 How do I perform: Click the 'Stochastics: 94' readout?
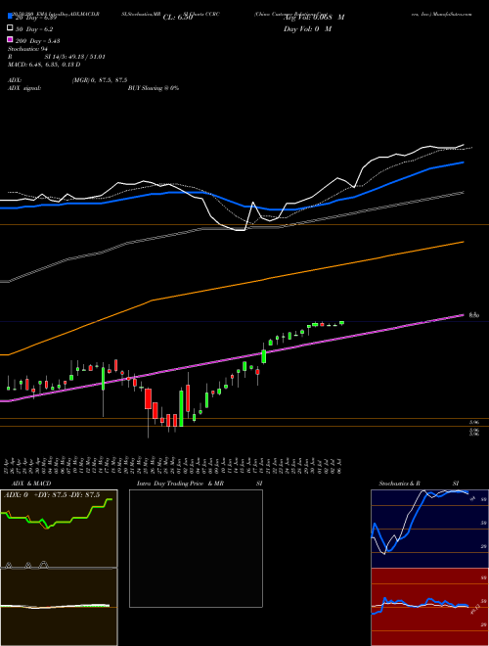[28, 49]
